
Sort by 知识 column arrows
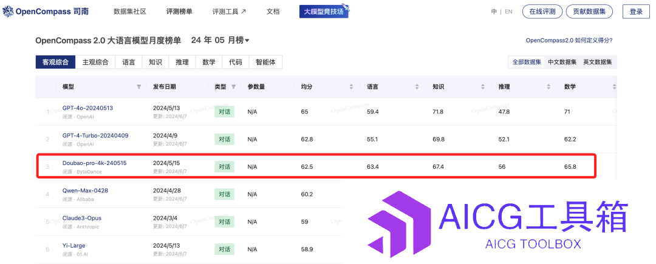483,87
